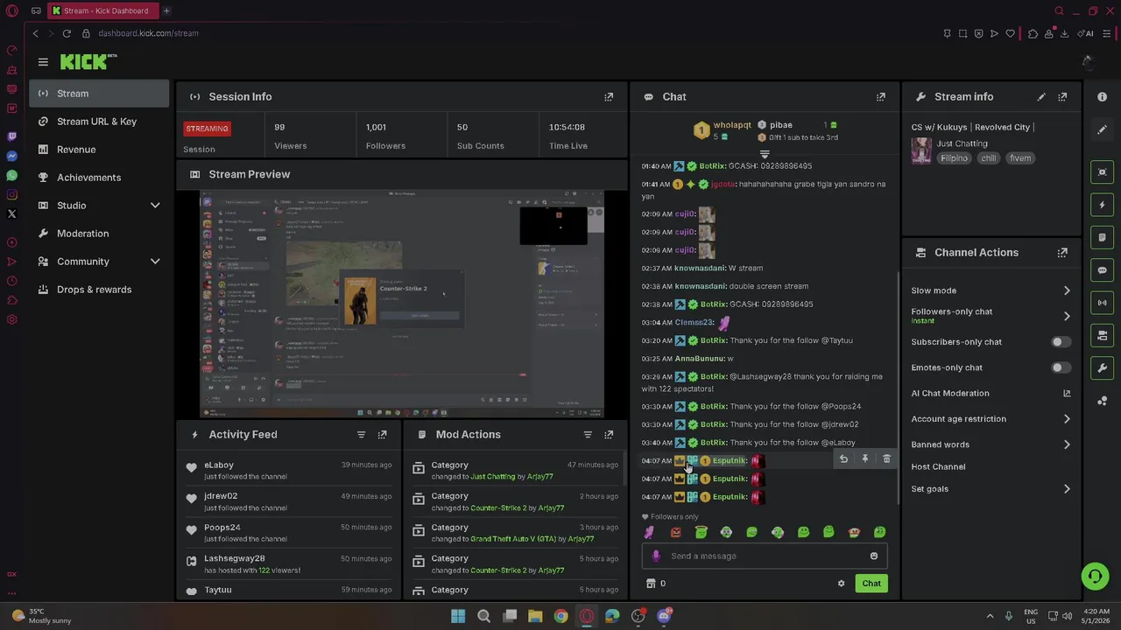Image resolution: width=1121 pixels, height=630 pixels.
Task: Toggle the note widget icon in right rail
Action: click(1103, 238)
